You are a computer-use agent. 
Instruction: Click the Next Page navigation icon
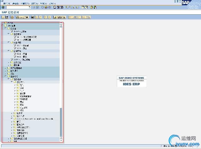pos(74,7)
